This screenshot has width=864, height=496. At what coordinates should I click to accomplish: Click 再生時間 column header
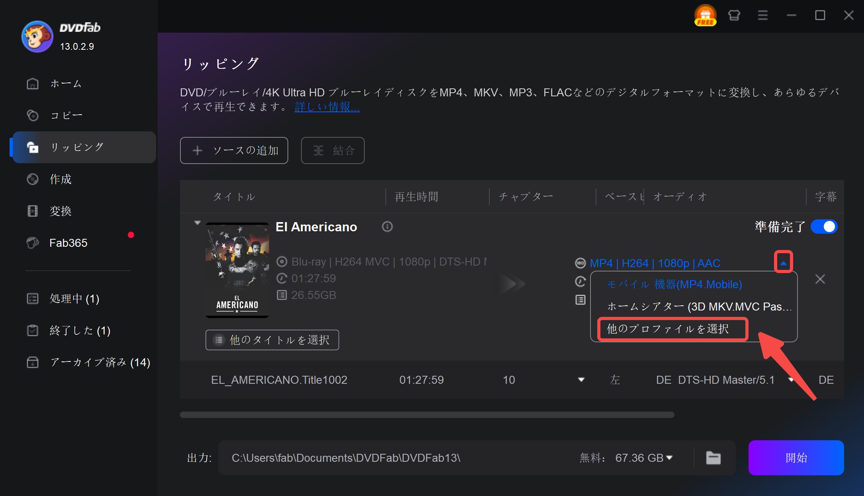click(416, 197)
